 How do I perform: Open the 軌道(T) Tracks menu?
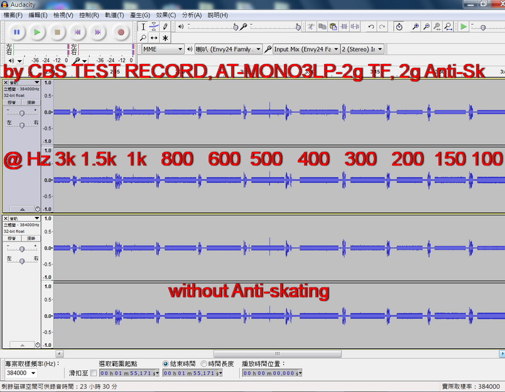[x=114, y=15]
